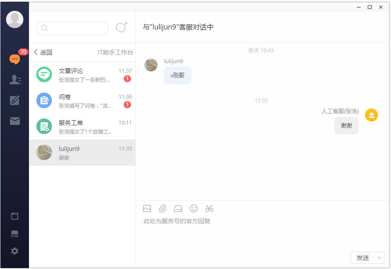391x269 pixels.
Task: Click the 人工客服 yellow agent avatar
Action: click(372, 115)
